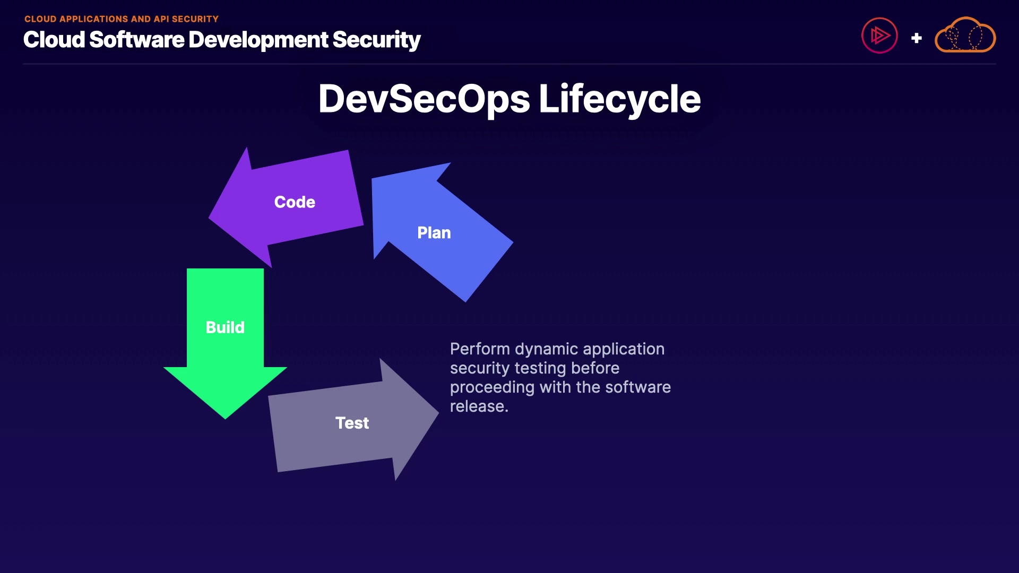The height and width of the screenshot is (573, 1019).
Task: Click the "security testing before" text line
Action: (x=534, y=368)
